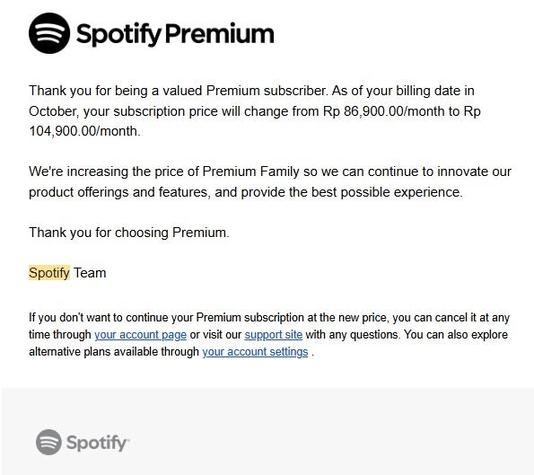Viewport: 534px width, 475px height.
Task: Click the "Premium Family" text in second paragraph
Action: (251, 172)
